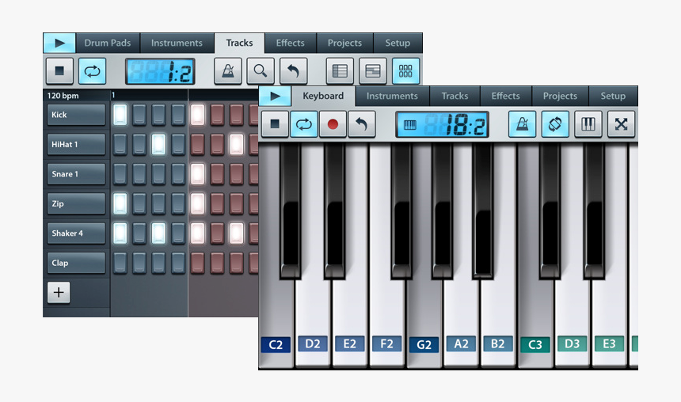Toggle second step of Kick row
The height and width of the screenshot is (402, 681).
click(139, 115)
